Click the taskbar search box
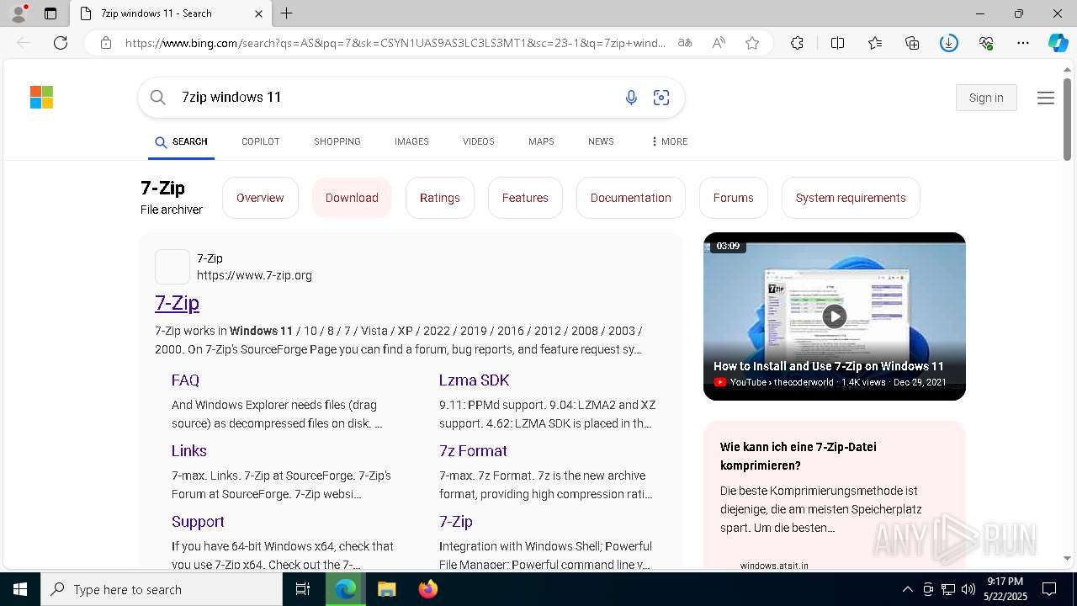 tap(162, 589)
